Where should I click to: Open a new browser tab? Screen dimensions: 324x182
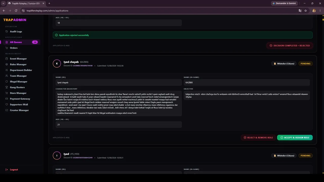(x=49, y=3)
